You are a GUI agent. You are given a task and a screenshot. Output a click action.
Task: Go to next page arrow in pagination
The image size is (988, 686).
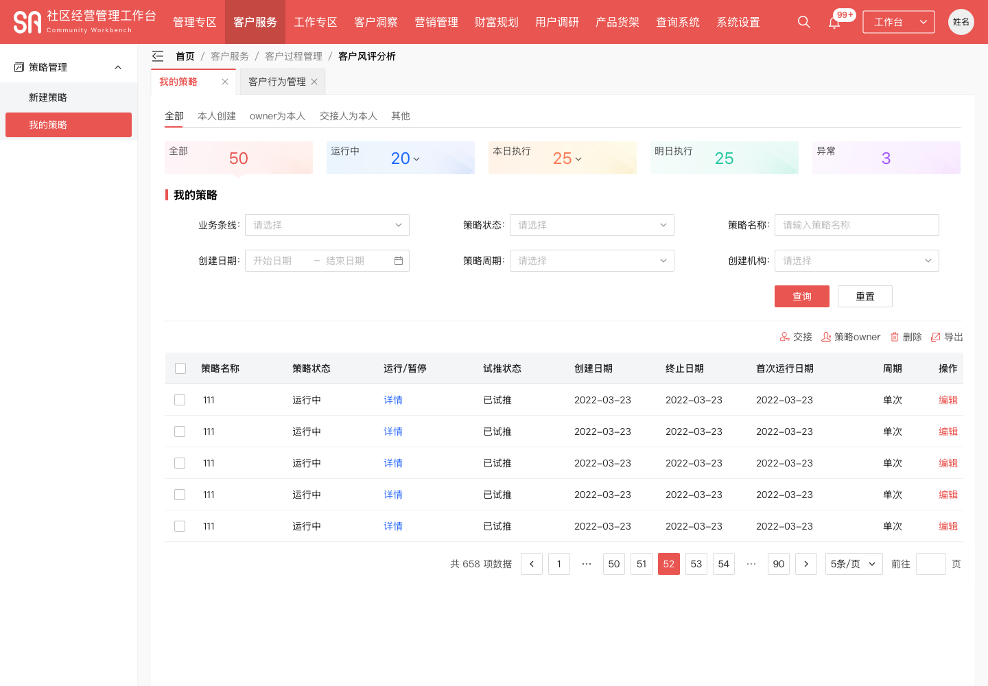pyautogui.click(x=806, y=564)
